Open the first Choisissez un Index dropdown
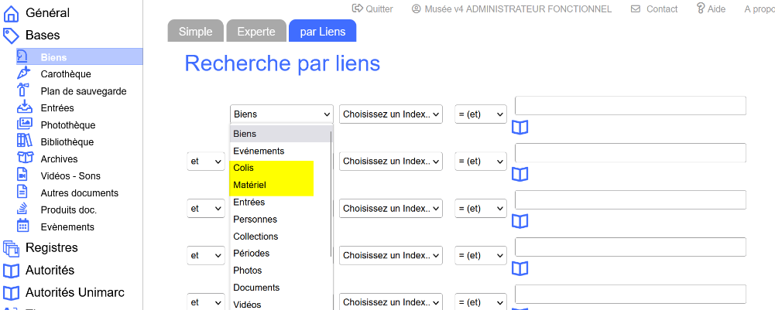The image size is (775, 310). coord(390,114)
